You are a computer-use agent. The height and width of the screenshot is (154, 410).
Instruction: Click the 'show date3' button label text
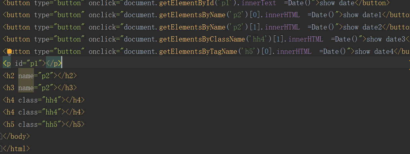(x=386, y=39)
